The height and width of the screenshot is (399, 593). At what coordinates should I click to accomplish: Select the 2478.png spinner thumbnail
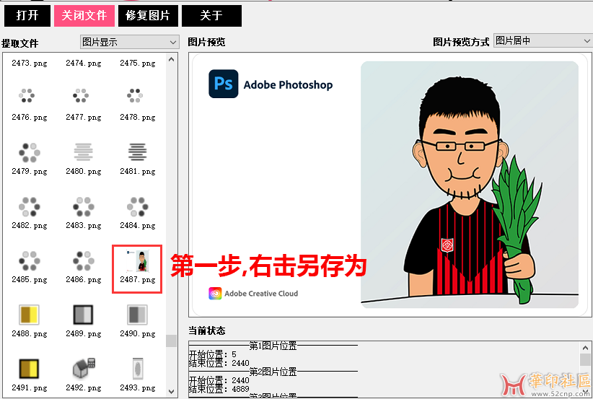click(x=135, y=96)
